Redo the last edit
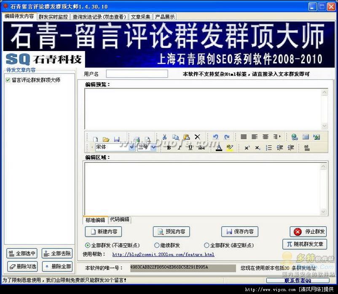Image resolution: width=338 pixels, height=294 pixels. point(227,137)
